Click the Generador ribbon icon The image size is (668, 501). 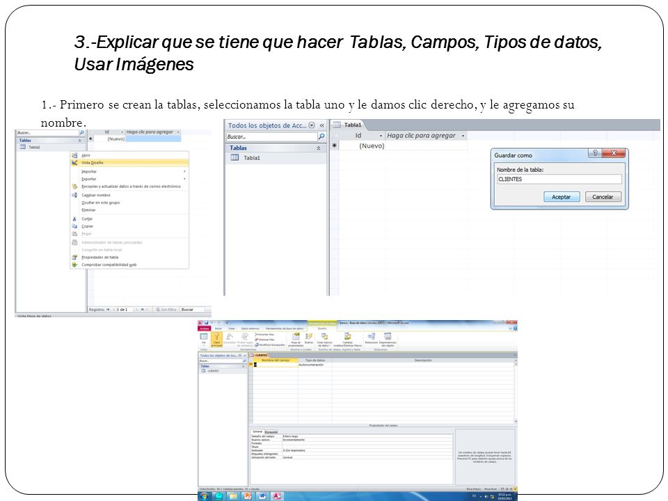(x=230, y=337)
